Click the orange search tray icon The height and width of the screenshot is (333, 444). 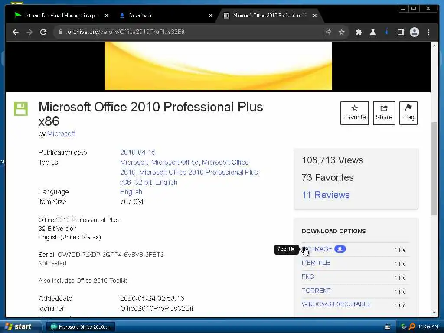coord(412,326)
